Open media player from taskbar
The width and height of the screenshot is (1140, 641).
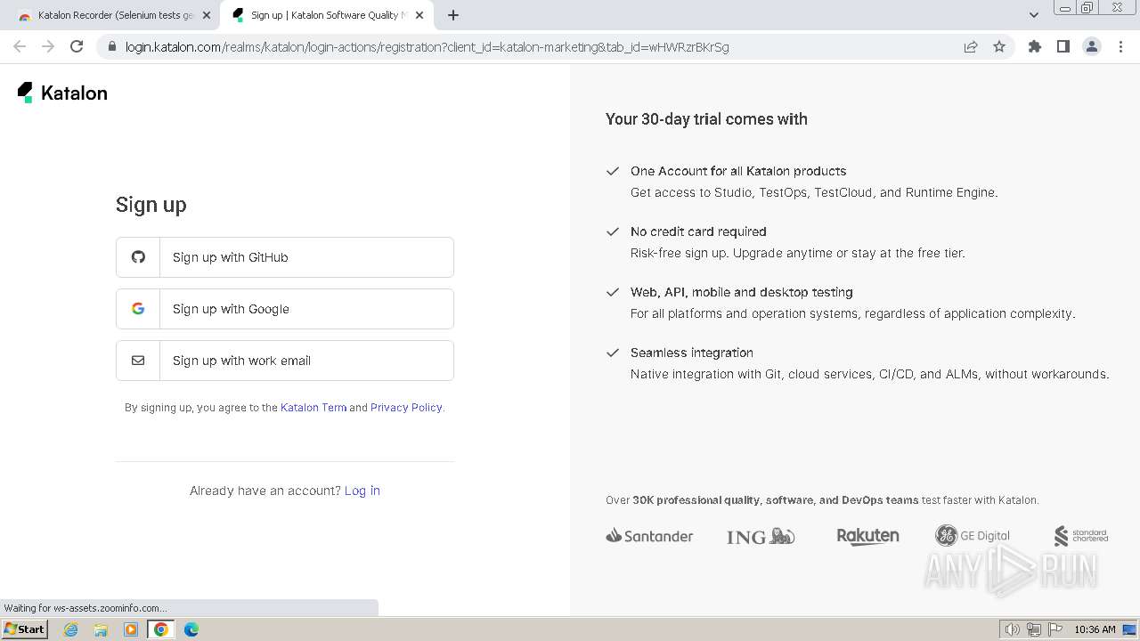click(x=131, y=629)
